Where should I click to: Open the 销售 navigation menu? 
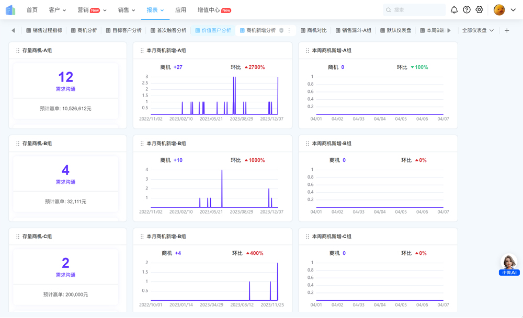click(x=127, y=10)
